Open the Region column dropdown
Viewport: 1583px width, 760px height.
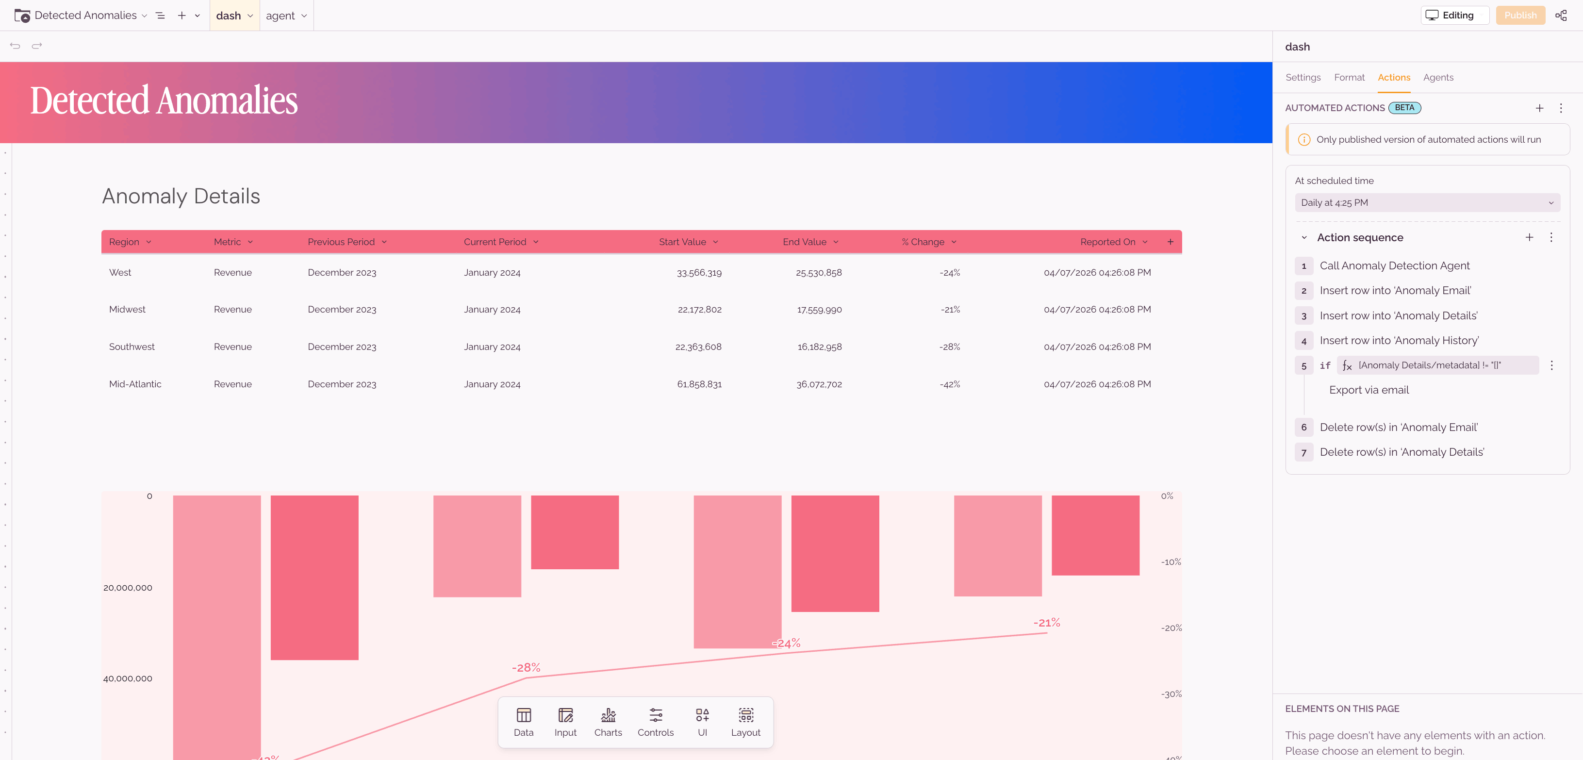pos(148,242)
